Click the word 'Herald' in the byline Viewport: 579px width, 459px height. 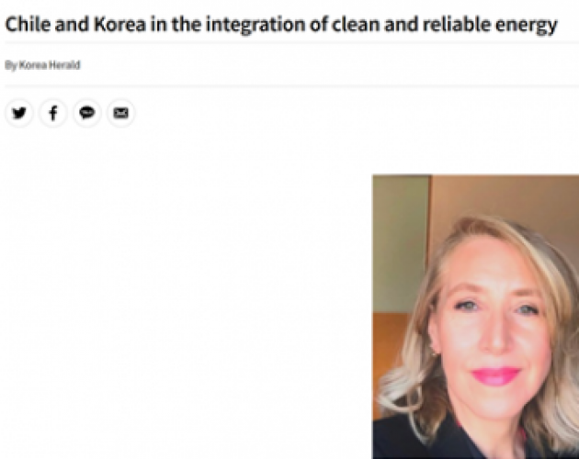[x=64, y=65]
